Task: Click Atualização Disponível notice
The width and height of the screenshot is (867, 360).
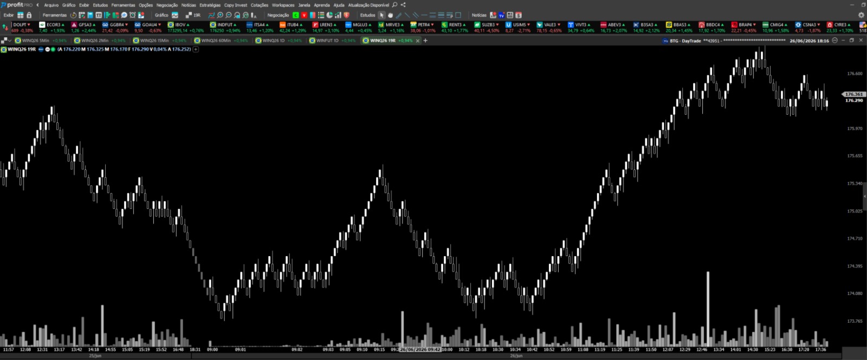Action: [368, 5]
